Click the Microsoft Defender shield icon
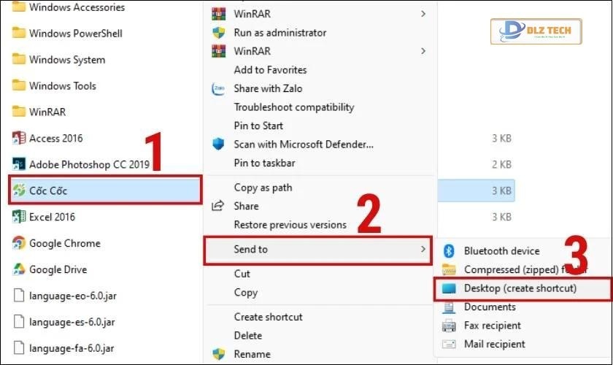The width and height of the screenshot is (613, 365). 218,145
